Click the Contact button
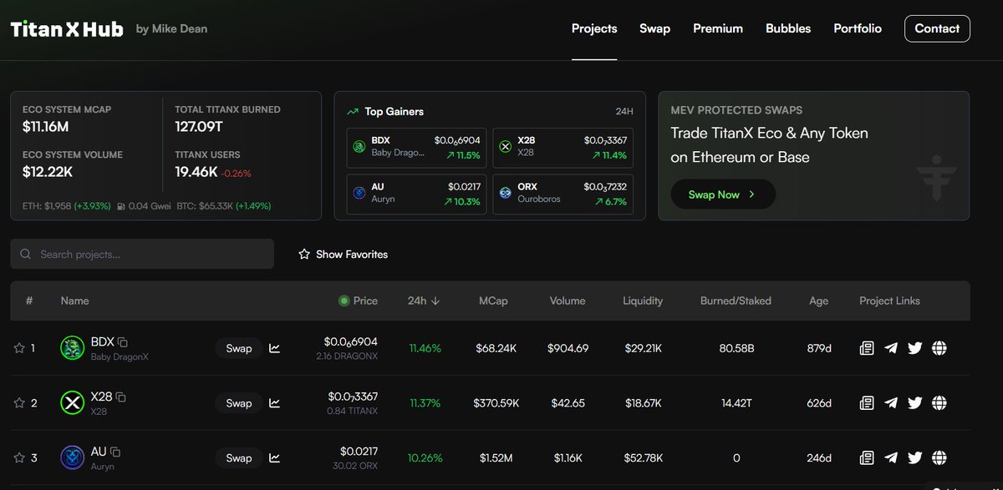1003x490 pixels. tap(937, 28)
